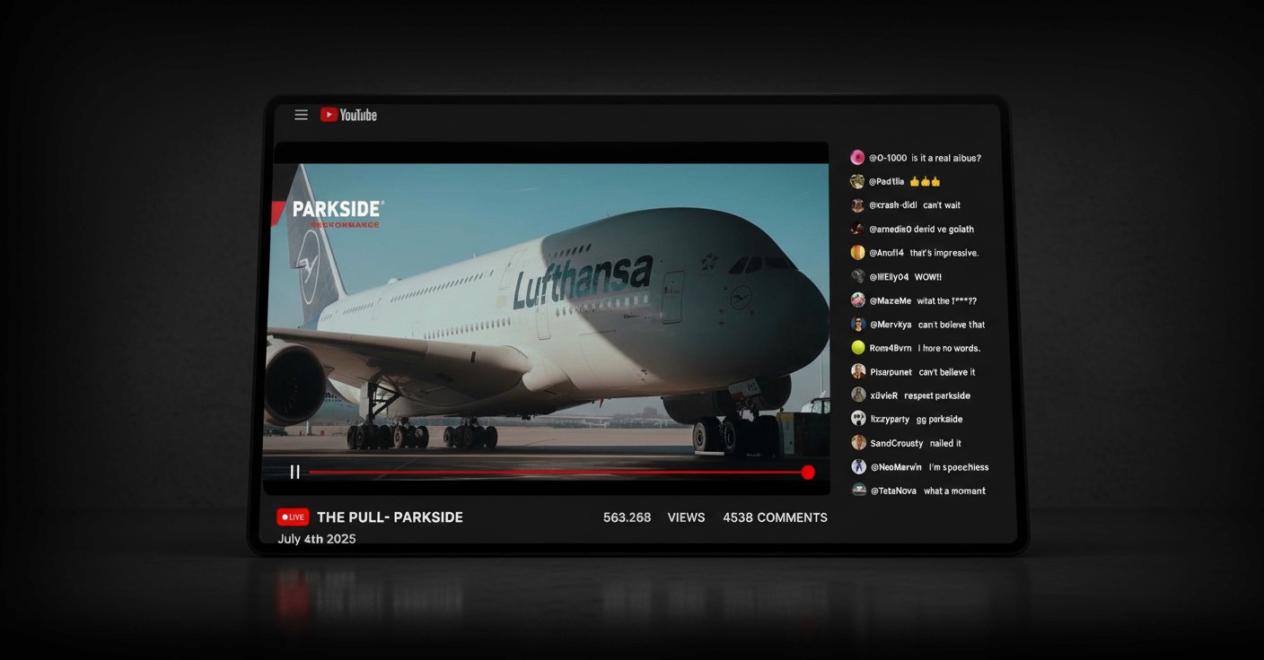Click the comment 'I hore no words.'
Screen dimensions: 1264x660
950,348
